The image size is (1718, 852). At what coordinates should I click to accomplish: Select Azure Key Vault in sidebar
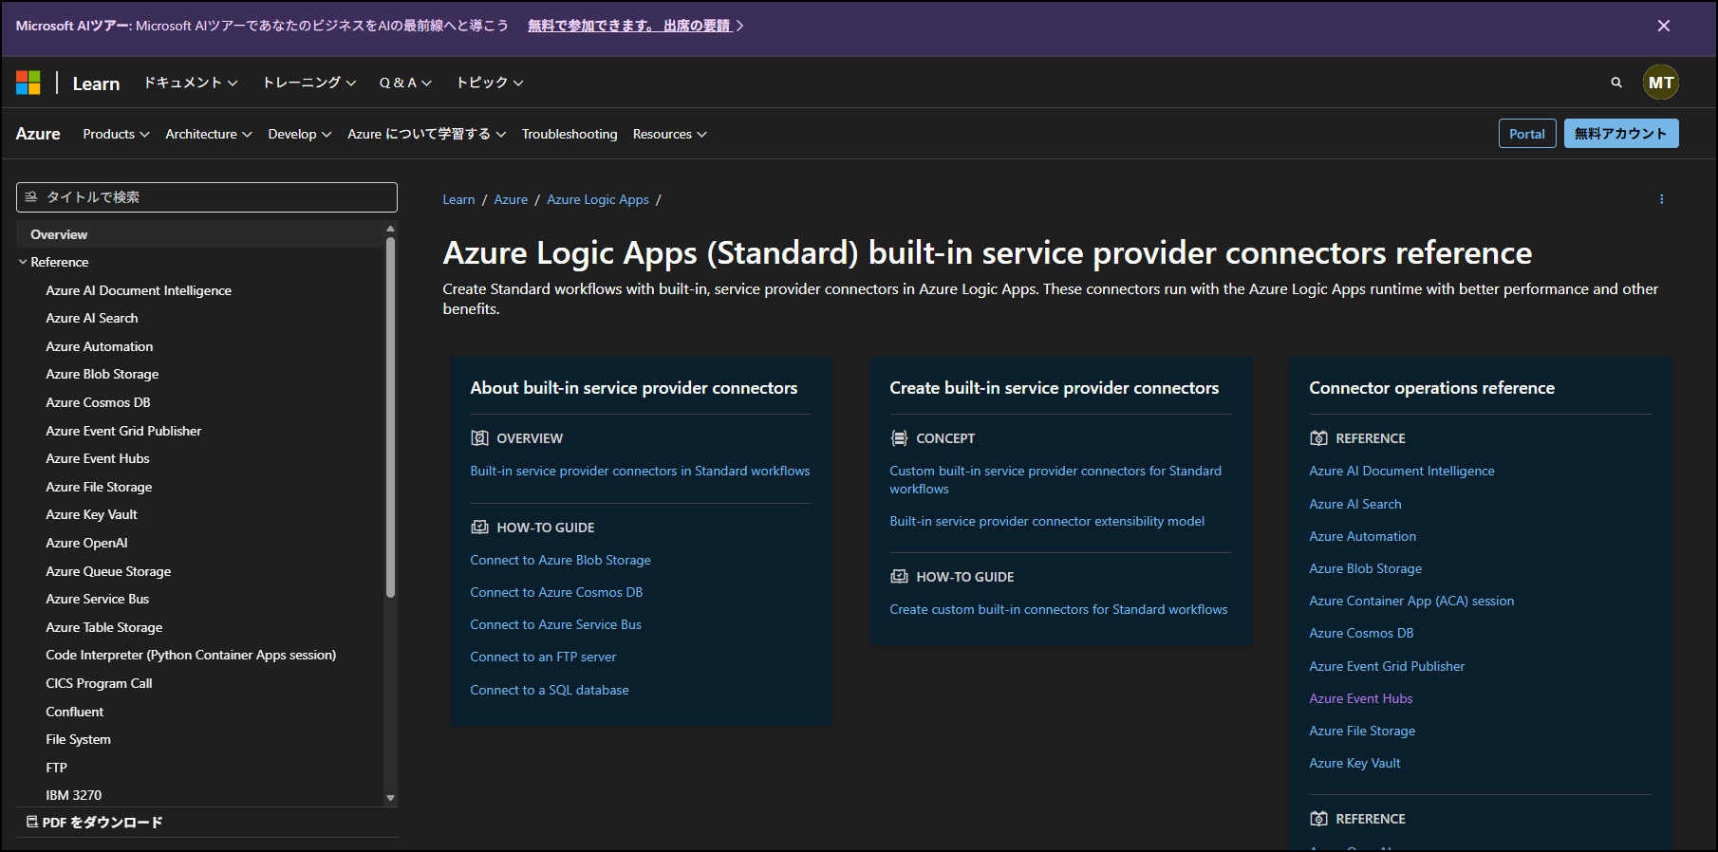click(x=91, y=514)
